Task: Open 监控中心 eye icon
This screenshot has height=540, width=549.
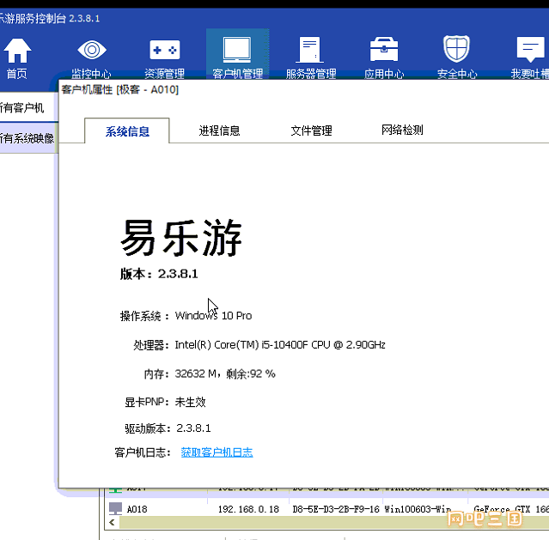Action: point(91,50)
